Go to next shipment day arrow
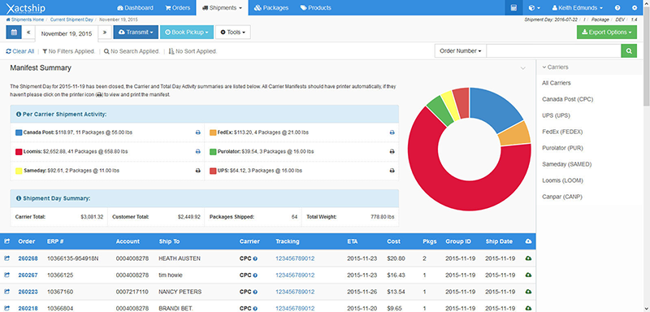 (105, 32)
